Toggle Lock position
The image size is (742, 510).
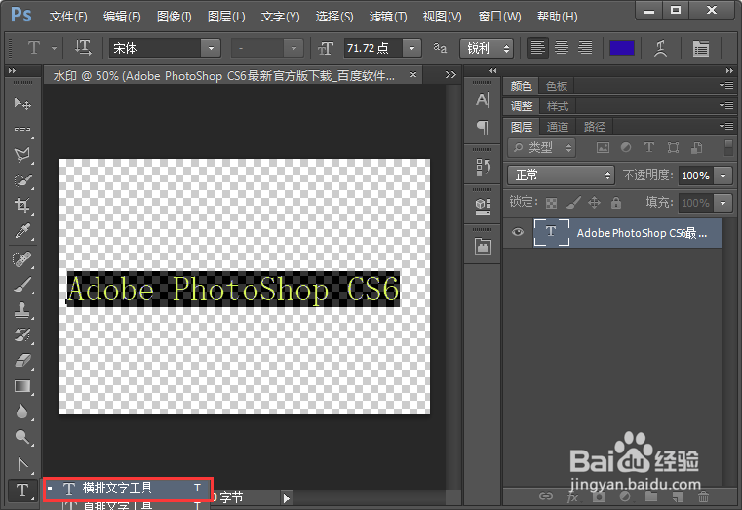(595, 203)
